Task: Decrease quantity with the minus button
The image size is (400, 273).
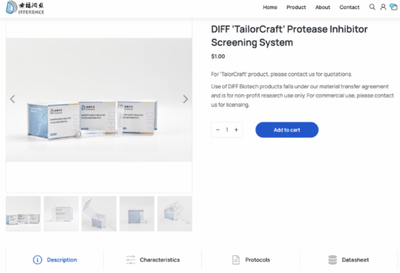Action: (x=218, y=130)
